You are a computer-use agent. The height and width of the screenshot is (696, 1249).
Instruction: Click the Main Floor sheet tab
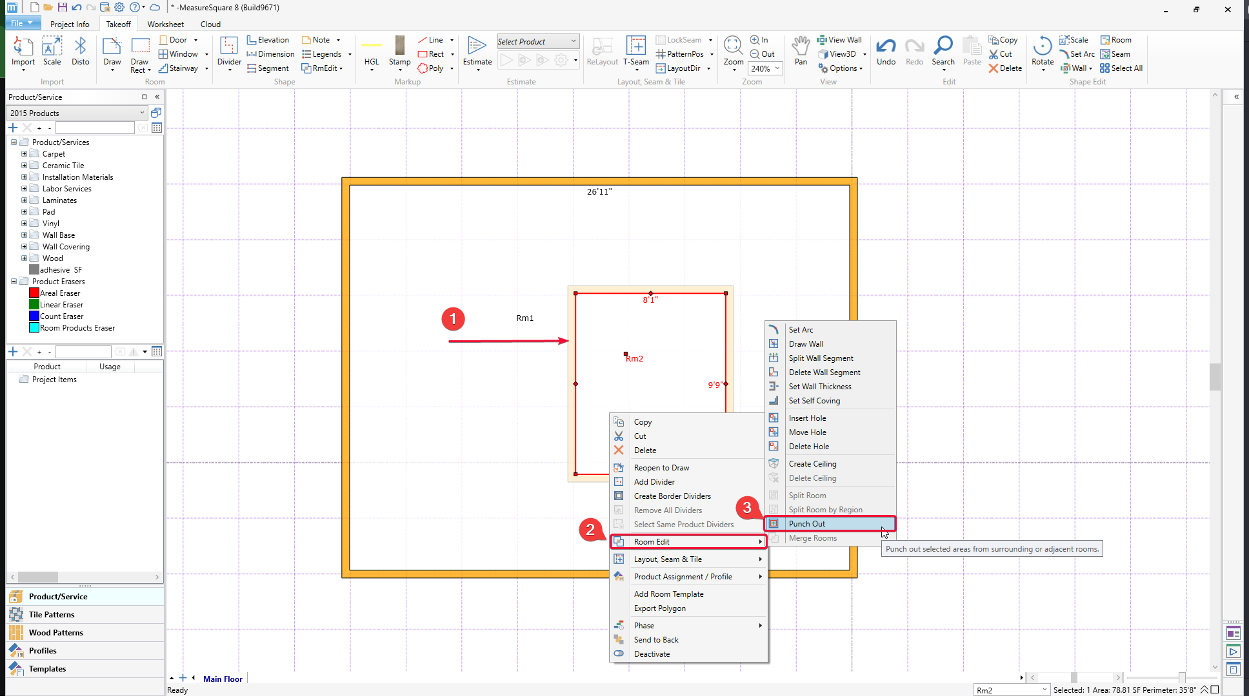point(223,679)
